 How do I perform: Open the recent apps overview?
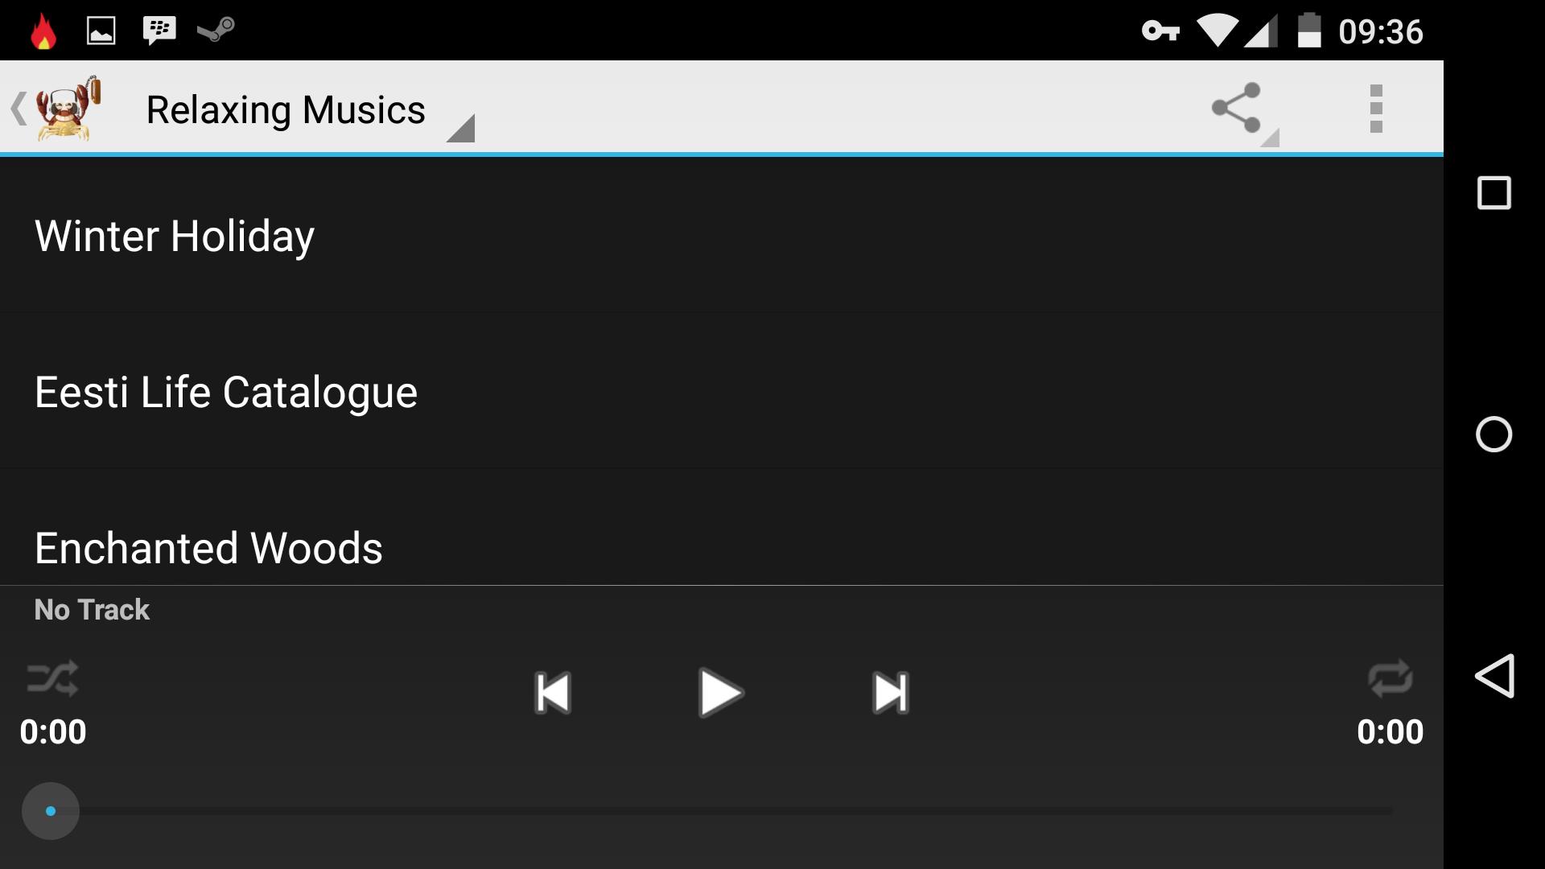(x=1494, y=193)
